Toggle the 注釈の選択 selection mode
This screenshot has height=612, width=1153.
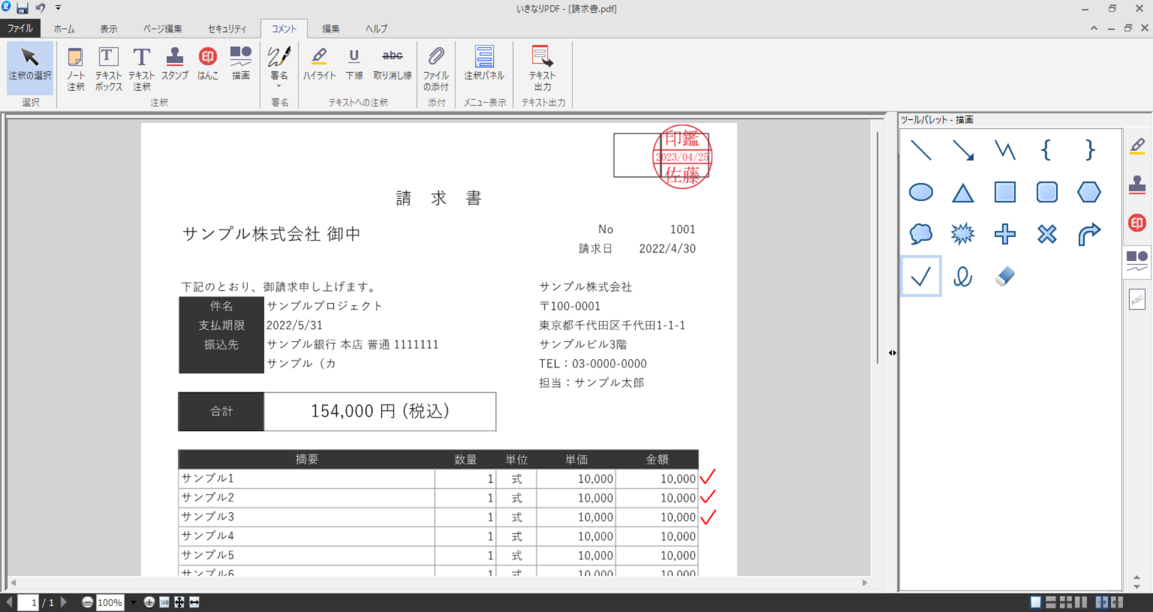[x=29, y=68]
